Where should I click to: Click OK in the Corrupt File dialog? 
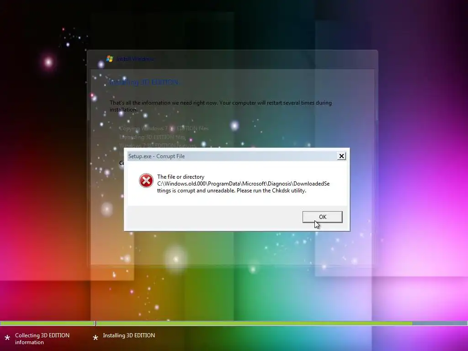coord(322,217)
